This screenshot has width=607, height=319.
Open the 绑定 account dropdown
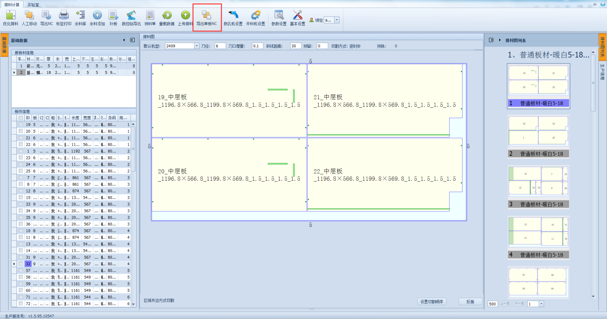pos(337,20)
